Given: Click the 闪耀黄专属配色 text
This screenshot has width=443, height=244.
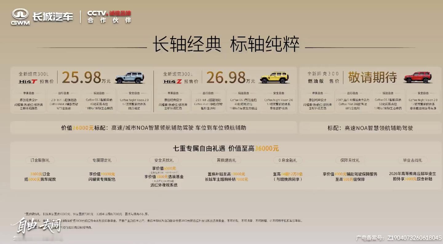Looking at the screenshot, I should click(102, 179).
